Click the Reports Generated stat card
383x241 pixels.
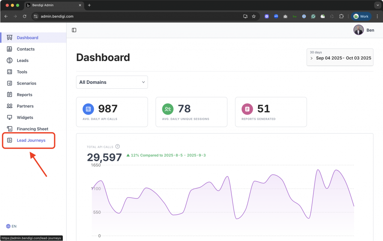(271, 112)
